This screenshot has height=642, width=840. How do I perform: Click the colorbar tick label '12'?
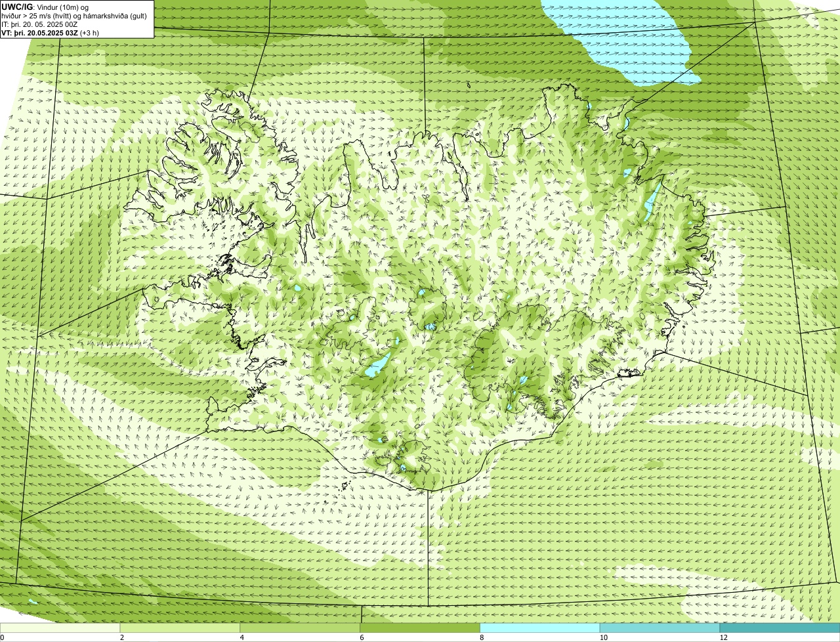pos(723,637)
